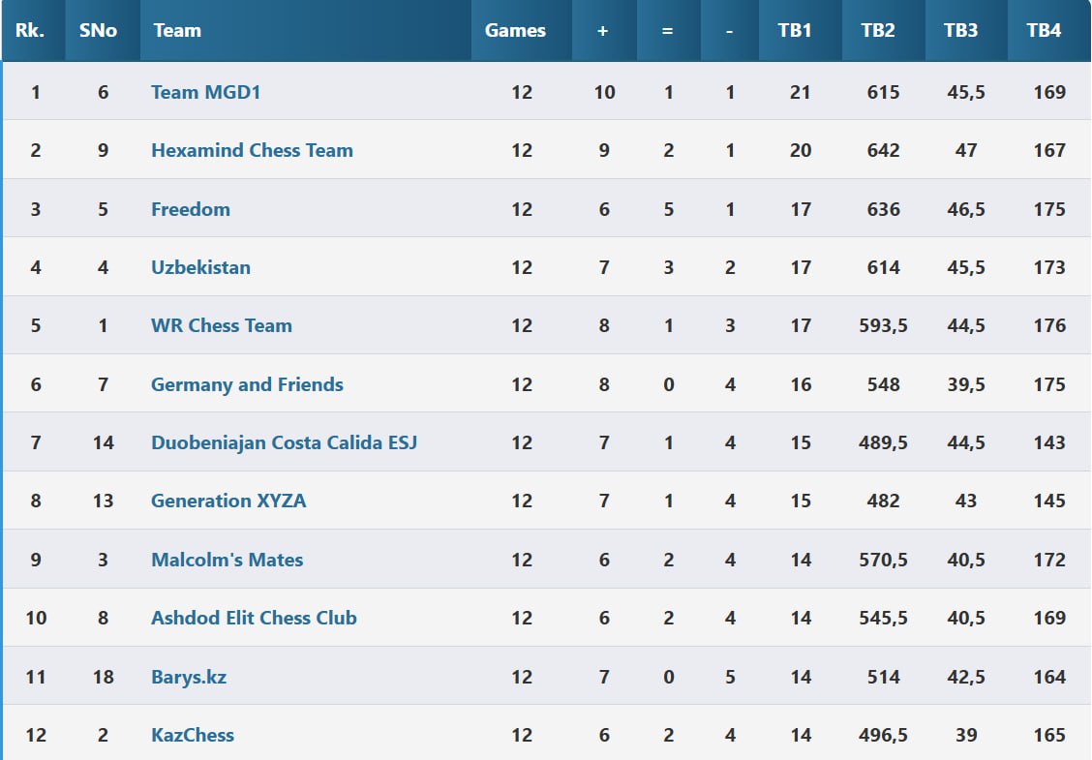Open the Team MGD1 link
This screenshot has height=760, width=1092.
[205, 92]
